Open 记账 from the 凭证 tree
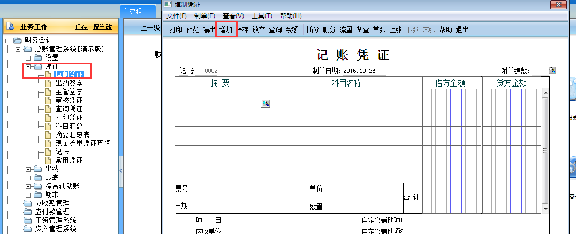Screen dimensions: 576x234 coord(62,152)
